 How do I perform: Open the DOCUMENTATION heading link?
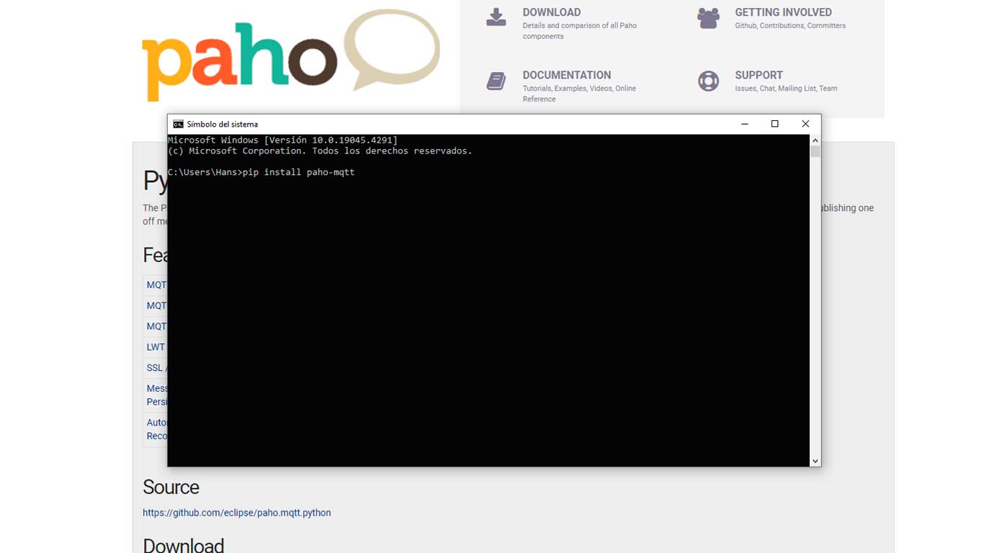(567, 75)
